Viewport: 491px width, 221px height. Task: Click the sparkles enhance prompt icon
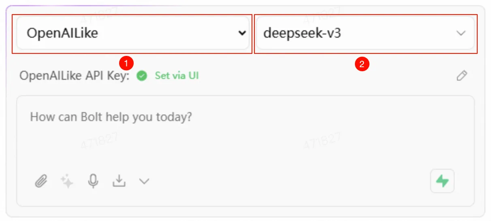(67, 181)
